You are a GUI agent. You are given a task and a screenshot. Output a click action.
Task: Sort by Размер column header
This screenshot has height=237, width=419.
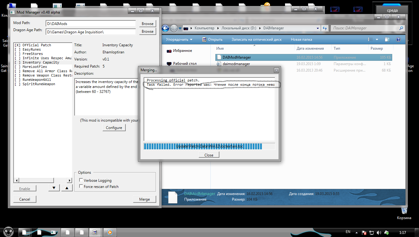380,48
